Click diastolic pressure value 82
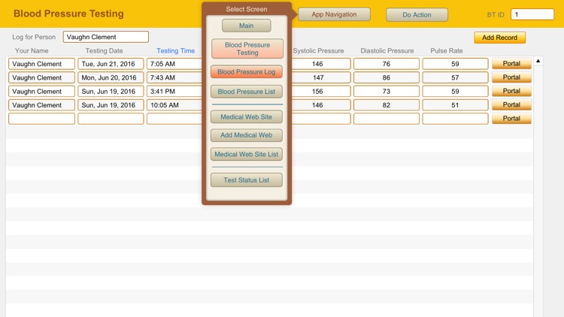 tap(387, 105)
